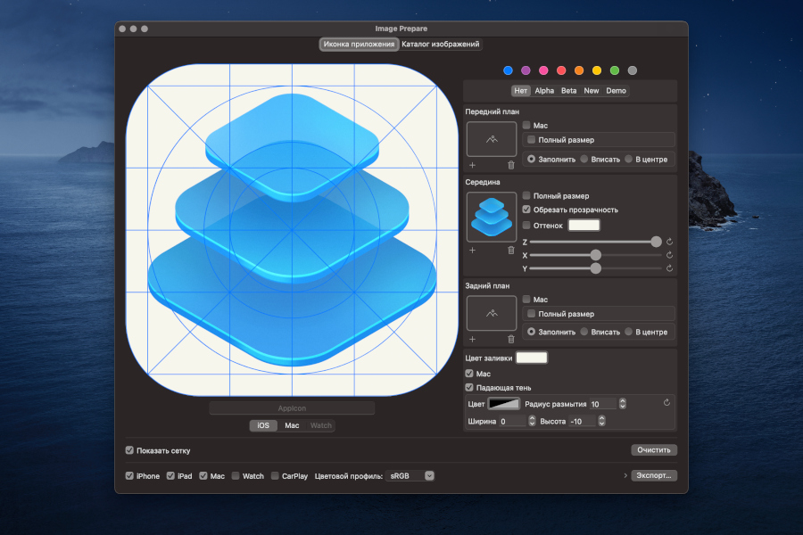This screenshot has height=535, width=803.
Task: Reset the Z slider value
Action: tap(669, 242)
